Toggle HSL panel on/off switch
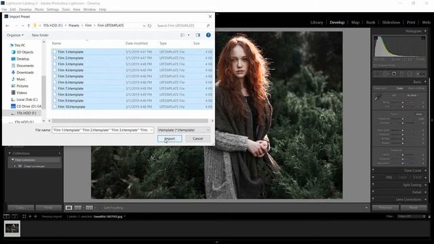This screenshot has width=434, height=244. [373, 177]
